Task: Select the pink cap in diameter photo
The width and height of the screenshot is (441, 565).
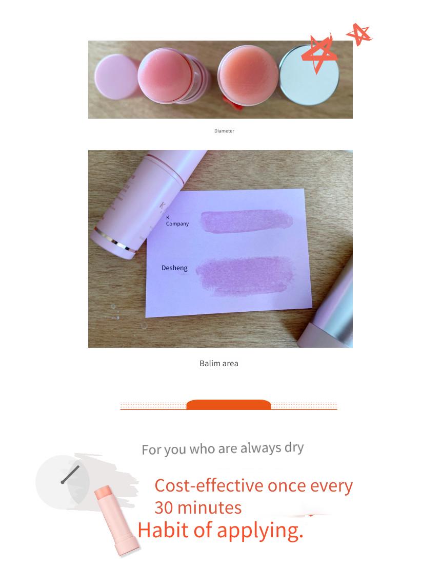Action: (x=115, y=76)
